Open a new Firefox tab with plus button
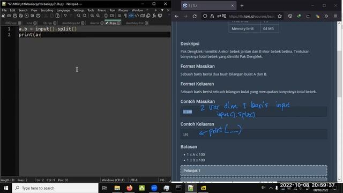This screenshot has height=193, width=343. click(x=242, y=6)
